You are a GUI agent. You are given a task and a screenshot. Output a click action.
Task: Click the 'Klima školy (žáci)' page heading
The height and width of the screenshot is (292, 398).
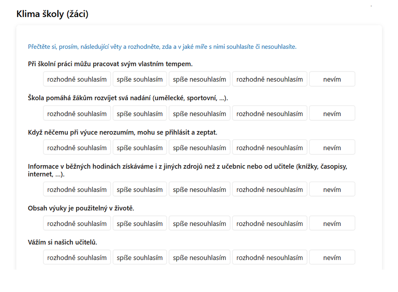pyautogui.click(x=52, y=14)
